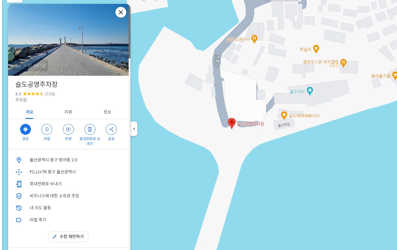Collapse the side panel arrow
The height and width of the screenshot is (250, 397).
tap(134, 129)
